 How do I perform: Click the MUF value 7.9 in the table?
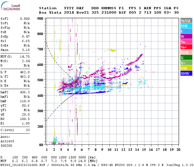[x=63, y=161]
